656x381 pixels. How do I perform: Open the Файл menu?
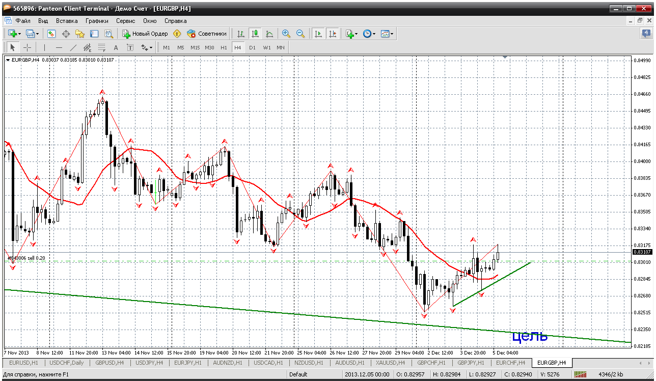(23, 21)
